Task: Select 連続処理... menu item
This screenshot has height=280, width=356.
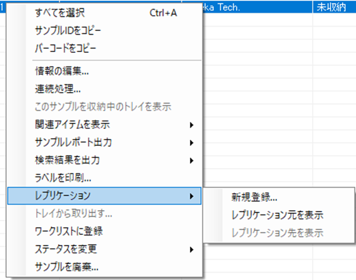Action: tap(57, 89)
